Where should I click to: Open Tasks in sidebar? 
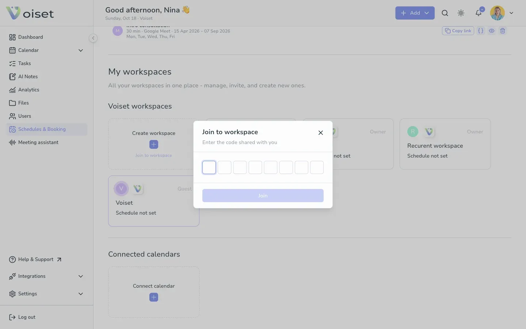47,64
